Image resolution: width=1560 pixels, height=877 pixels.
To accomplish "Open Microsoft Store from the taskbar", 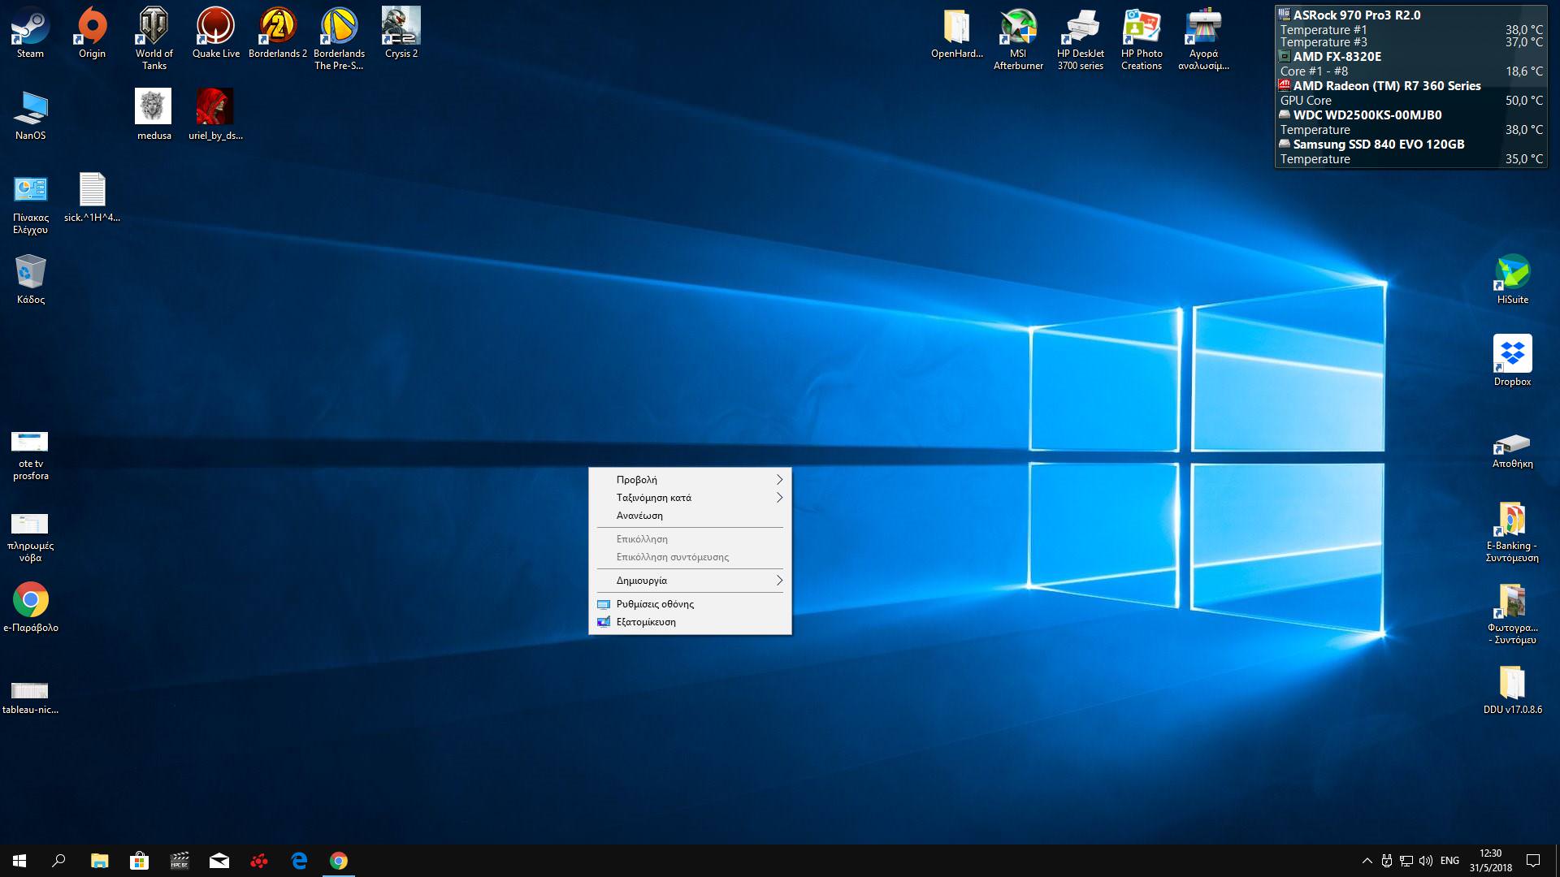I will tap(139, 861).
